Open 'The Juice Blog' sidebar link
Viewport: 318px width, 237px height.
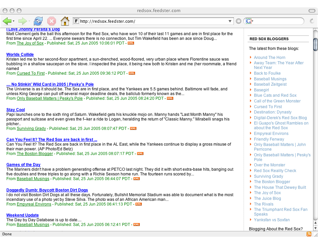[267, 199]
